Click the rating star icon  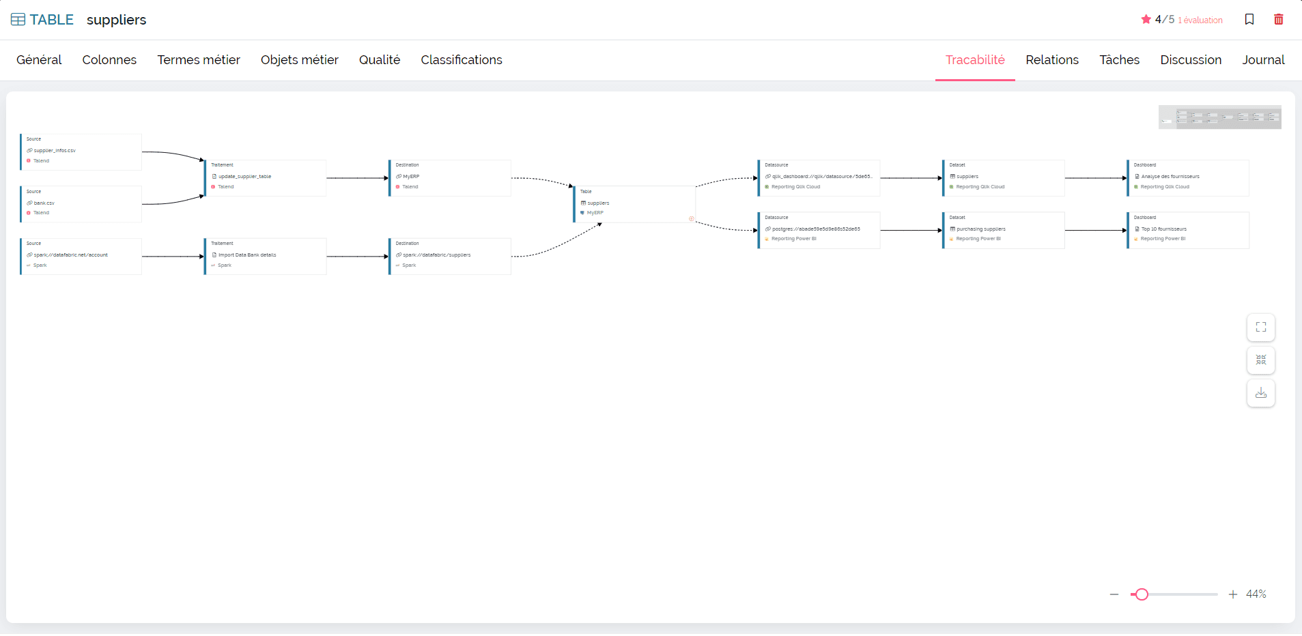tap(1146, 19)
